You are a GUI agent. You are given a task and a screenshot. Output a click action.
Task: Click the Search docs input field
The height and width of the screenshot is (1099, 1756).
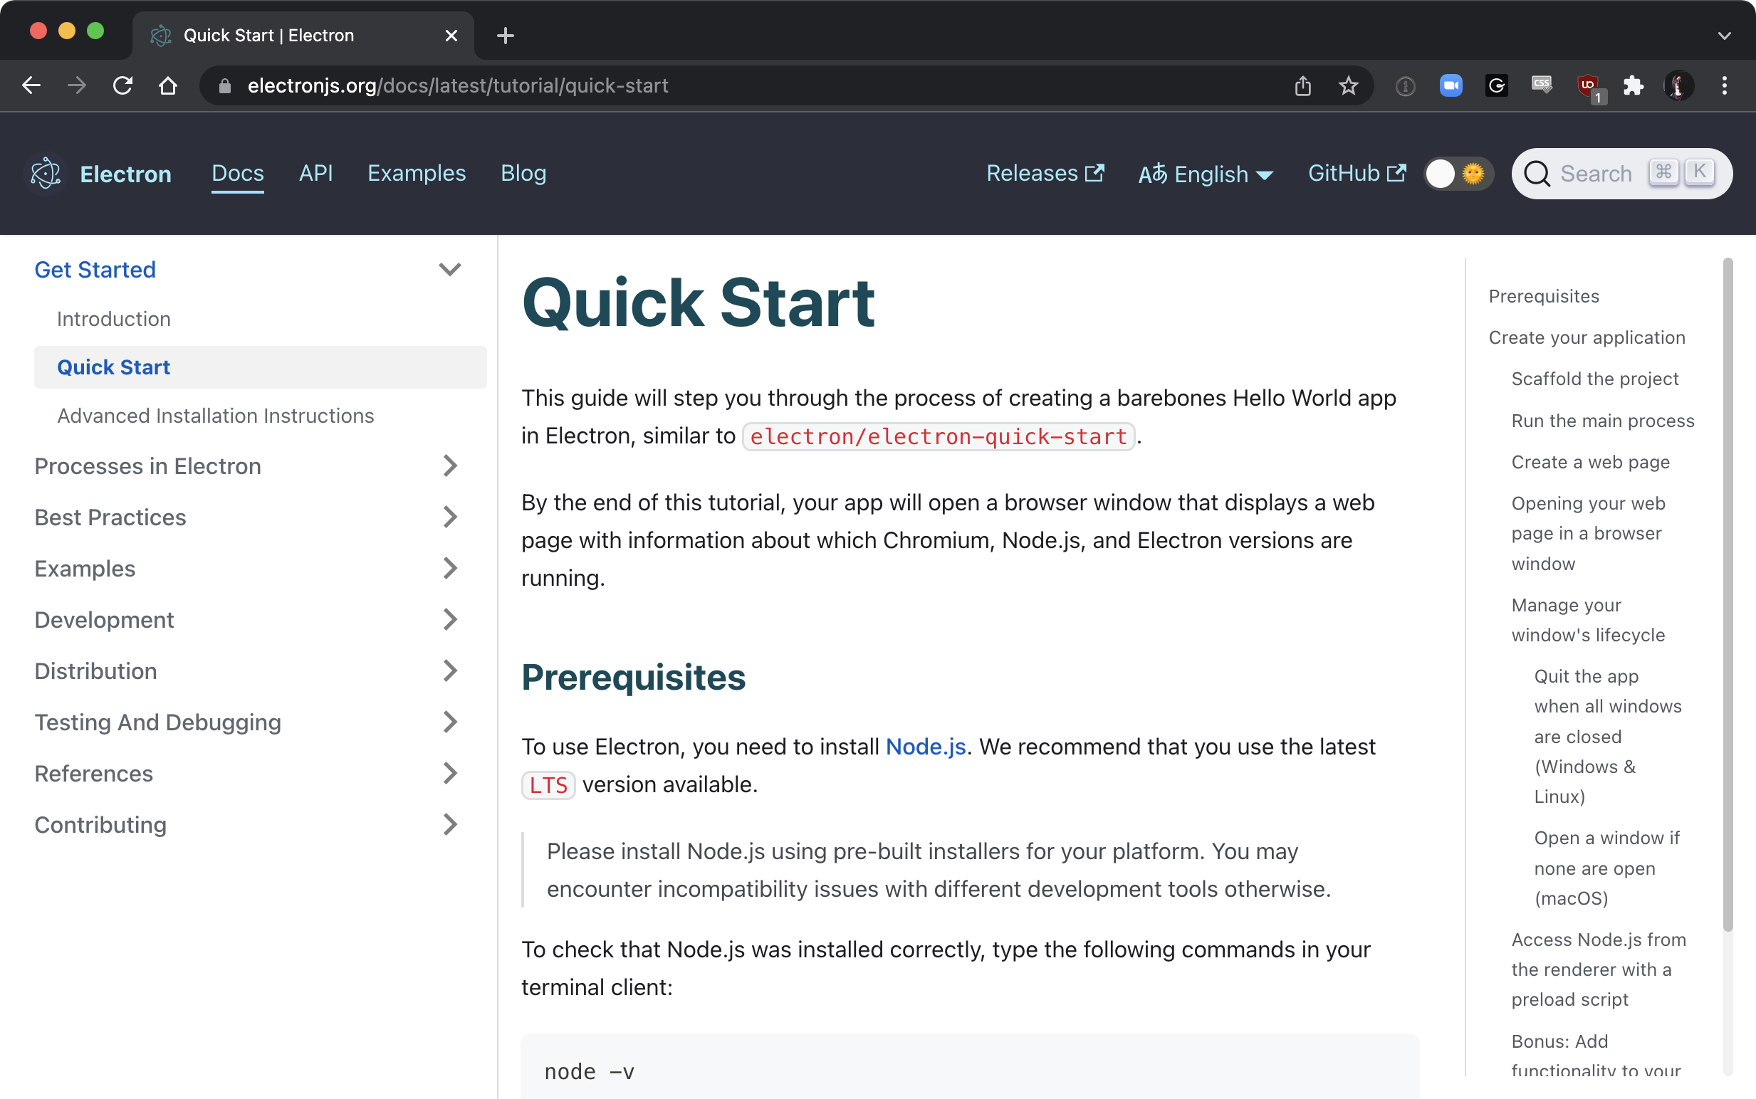tap(1621, 174)
